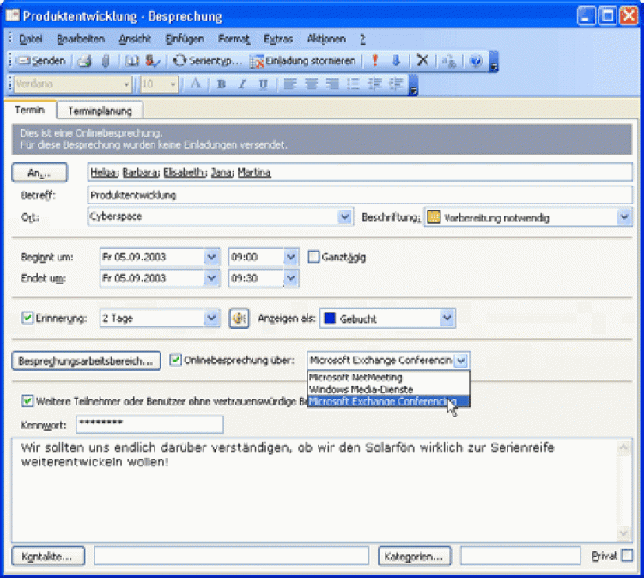Click the paperclip attach file icon
This screenshot has width=644, height=578.
[106, 61]
